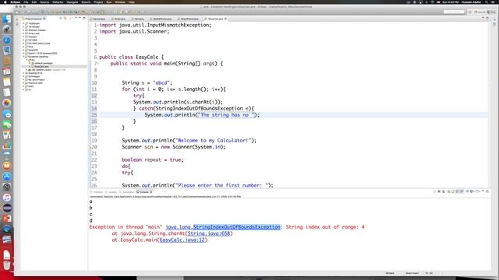The width and height of the screenshot is (499, 280).
Task: Open the Wi-Fi status menu
Action: (x=432, y=2)
